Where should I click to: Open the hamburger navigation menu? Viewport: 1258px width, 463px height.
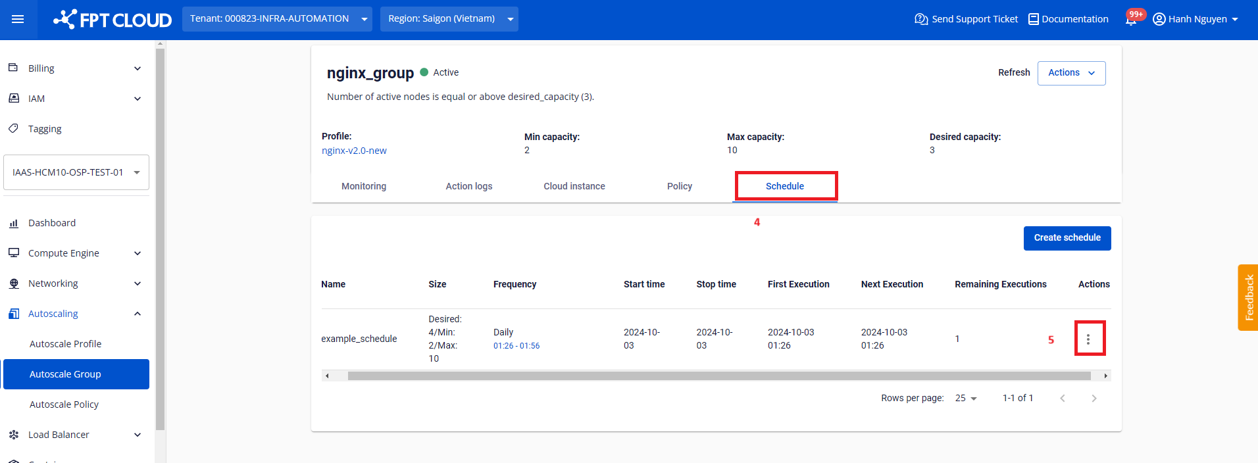pos(18,19)
